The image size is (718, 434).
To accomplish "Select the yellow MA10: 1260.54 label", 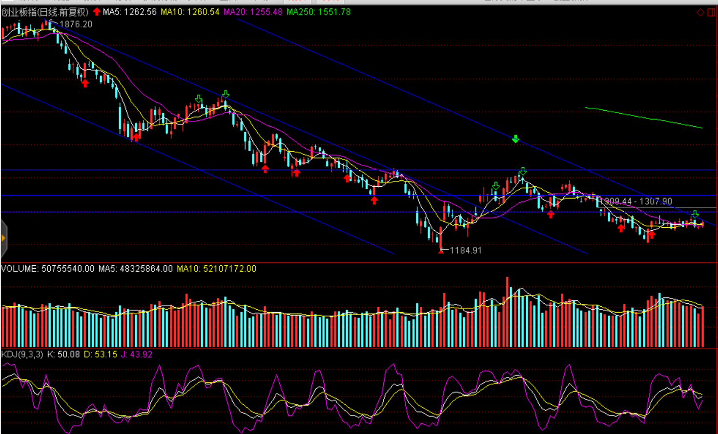I will 190,12.
